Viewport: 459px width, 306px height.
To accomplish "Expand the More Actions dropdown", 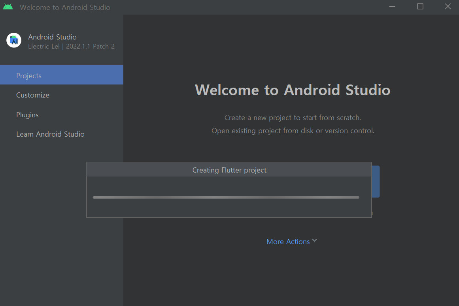I will point(291,241).
